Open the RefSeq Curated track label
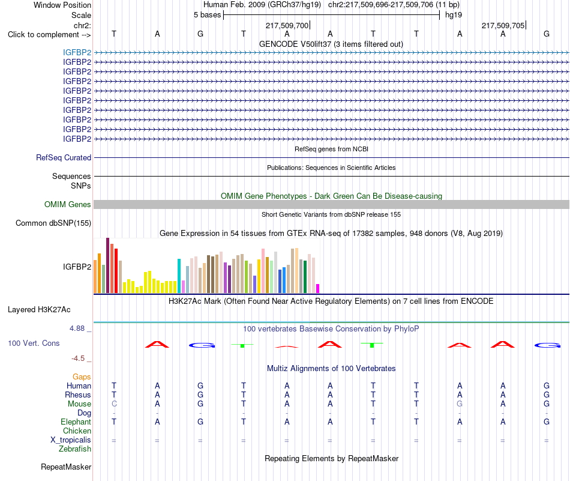Image resolution: width=570 pixels, height=481 pixels. coord(64,157)
